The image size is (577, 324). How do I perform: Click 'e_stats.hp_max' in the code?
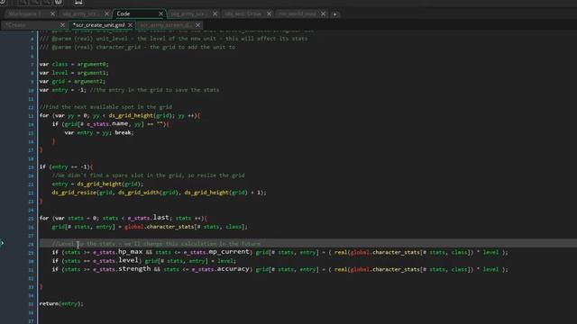[x=118, y=252]
